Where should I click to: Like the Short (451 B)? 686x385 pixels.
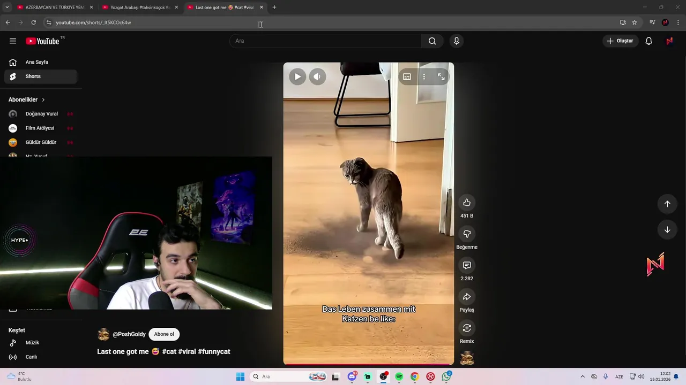coord(467,203)
